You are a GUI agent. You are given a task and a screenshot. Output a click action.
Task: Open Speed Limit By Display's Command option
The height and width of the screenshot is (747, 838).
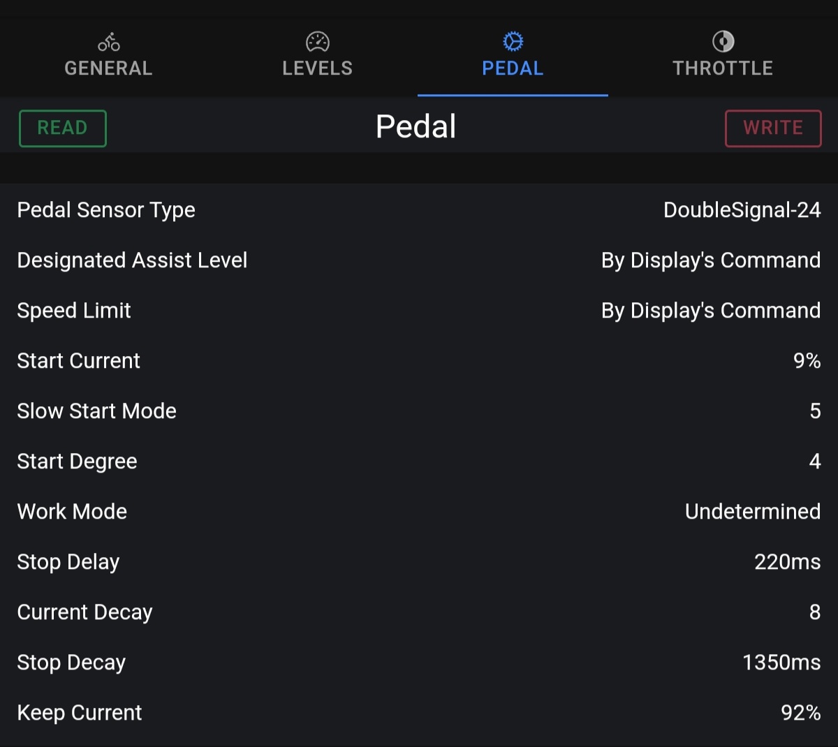click(x=710, y=311)
